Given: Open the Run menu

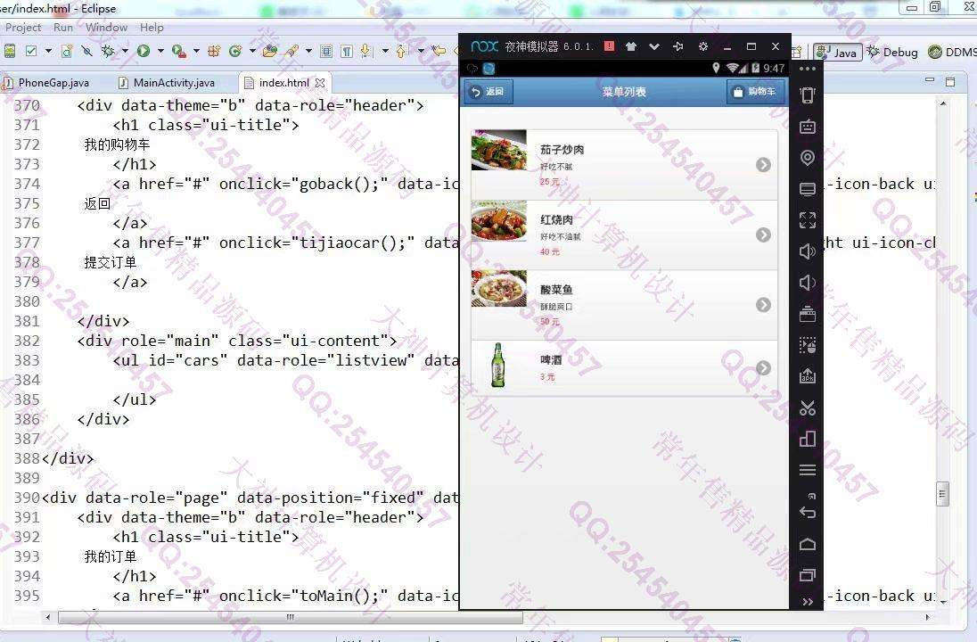Looking at the screenshot, I should pos(63,28).
